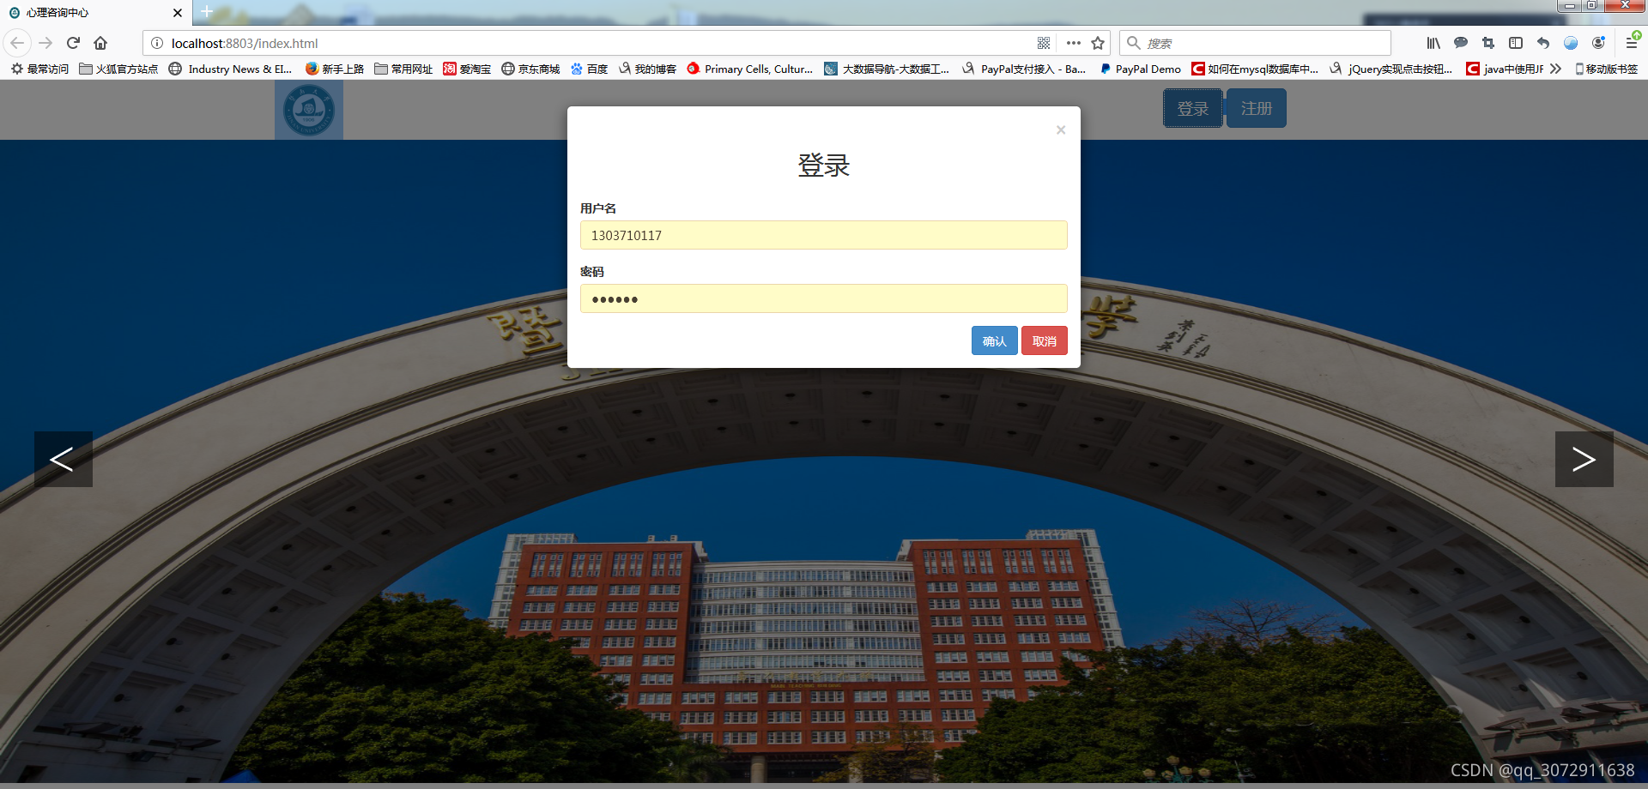Viewport: 1648px width, 789px height.
Task: Open the account avatar toolbar icon
Action: point(1598,43)
